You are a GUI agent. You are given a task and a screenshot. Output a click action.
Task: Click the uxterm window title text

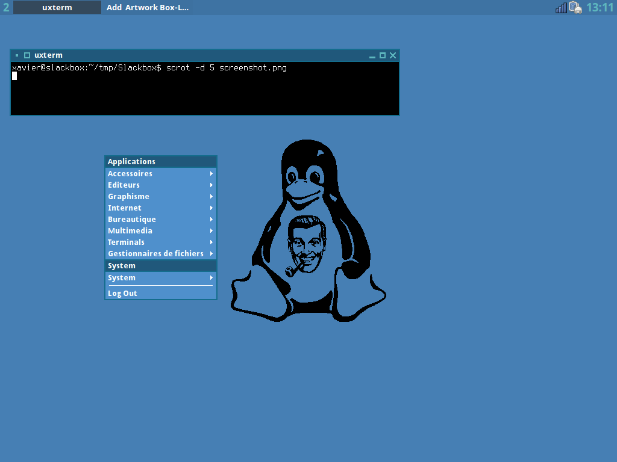48,55
